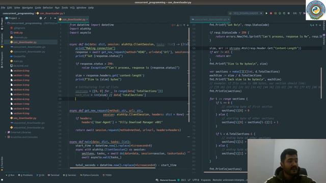
Task: Open the Services tool window
Action: pos(69,175)
